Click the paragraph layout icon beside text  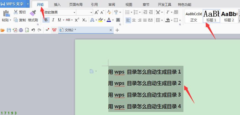click(x=91, y=71)
